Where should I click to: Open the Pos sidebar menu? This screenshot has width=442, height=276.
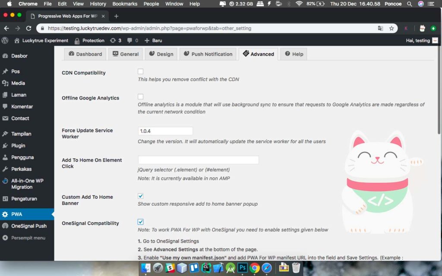27,71
